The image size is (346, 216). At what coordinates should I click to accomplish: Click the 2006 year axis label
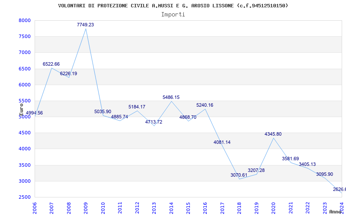coord(35,208)
